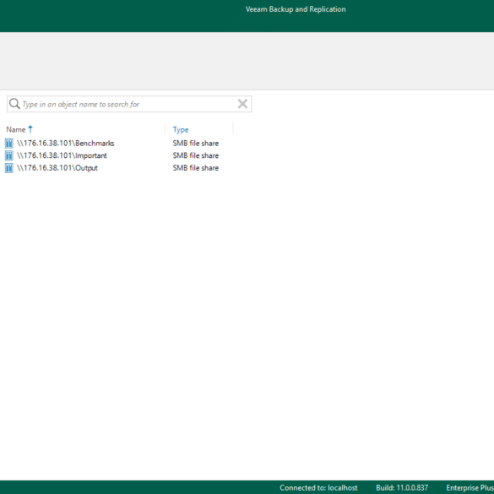
Task: Click Connected to: localhost in status bar
Action: (318, 488)
